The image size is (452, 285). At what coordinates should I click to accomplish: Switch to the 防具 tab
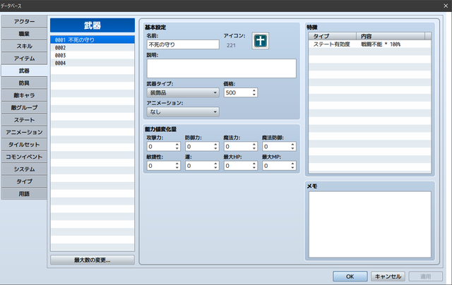(x=24, y=83)
